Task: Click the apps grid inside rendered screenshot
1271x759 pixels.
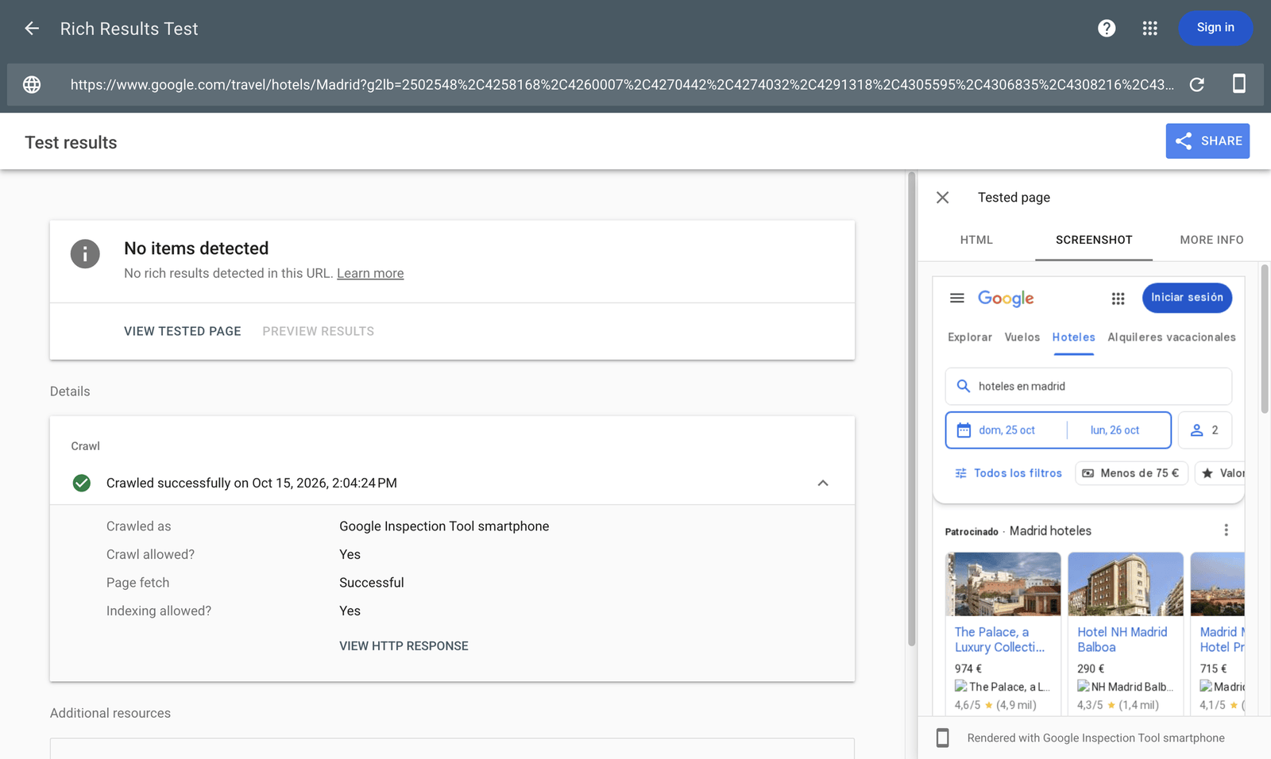Action: point(1118,299)
